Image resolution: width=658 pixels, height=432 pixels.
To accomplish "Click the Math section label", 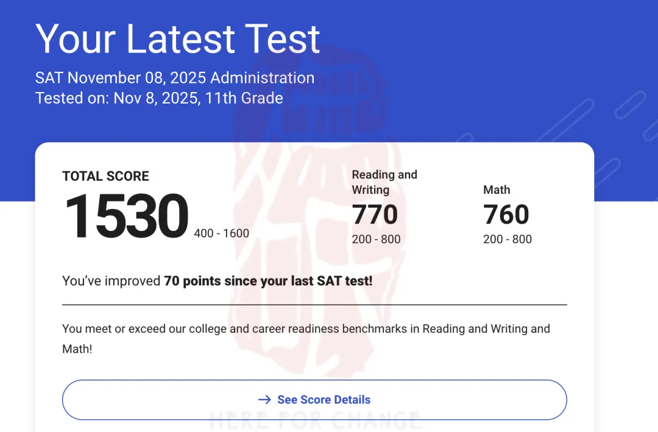I will 497,189.
